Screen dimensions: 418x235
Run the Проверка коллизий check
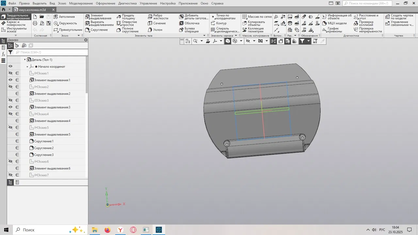click(363, 23)
